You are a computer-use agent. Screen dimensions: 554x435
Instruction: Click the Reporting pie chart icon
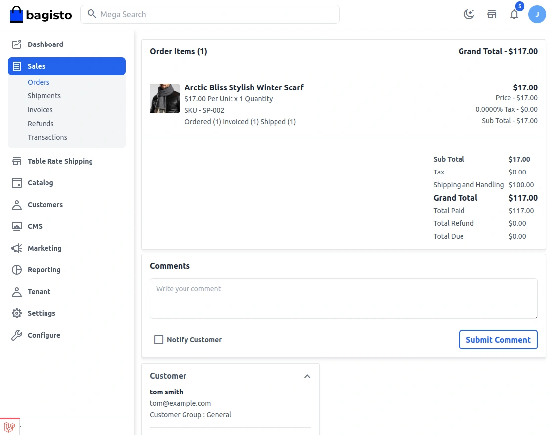click(17, 270)
